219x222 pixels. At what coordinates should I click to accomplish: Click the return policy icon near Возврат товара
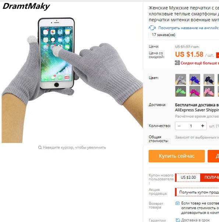tap(177, 203)
